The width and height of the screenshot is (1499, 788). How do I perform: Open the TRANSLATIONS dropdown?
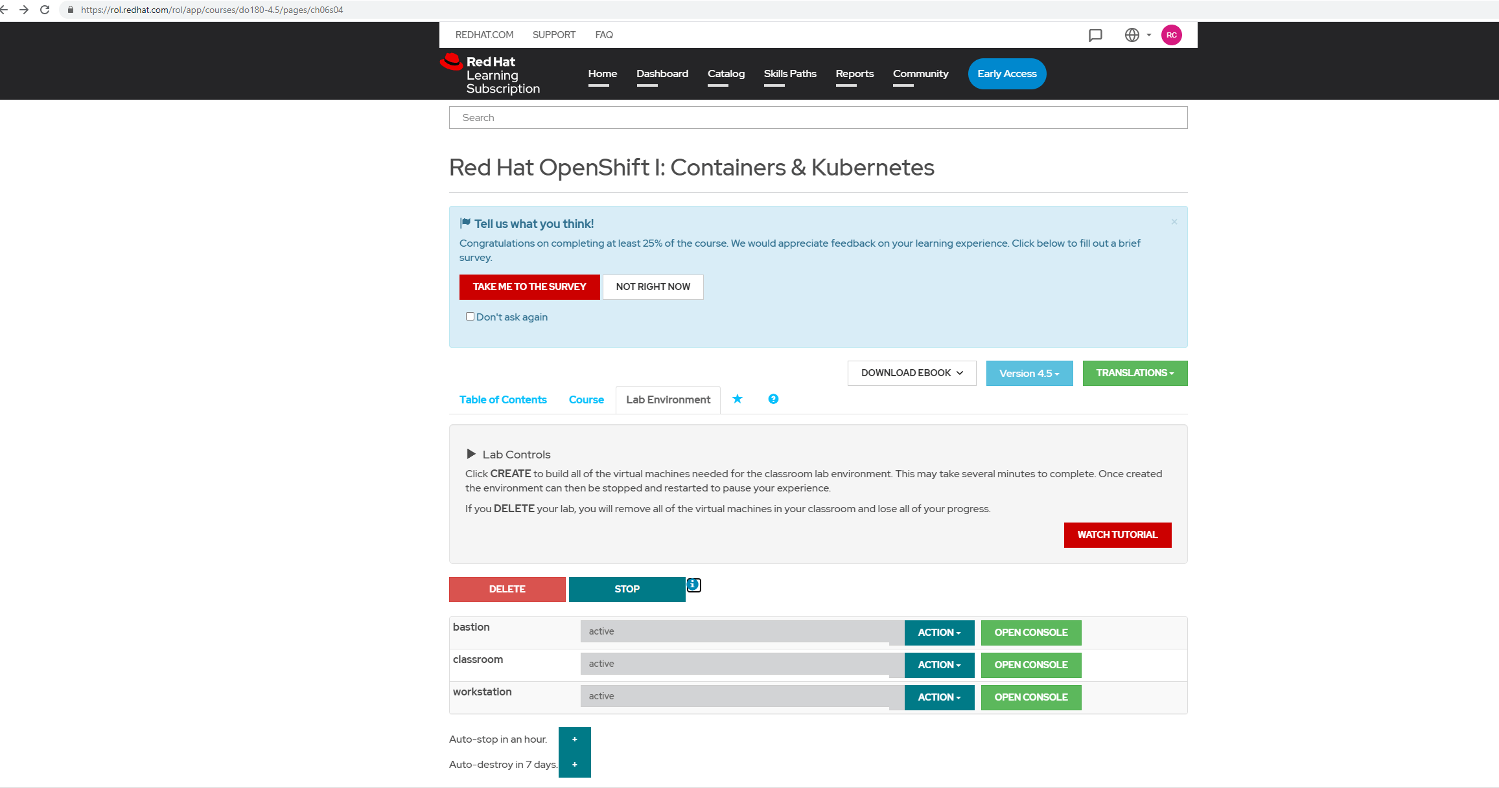(x=1134, y=373)
